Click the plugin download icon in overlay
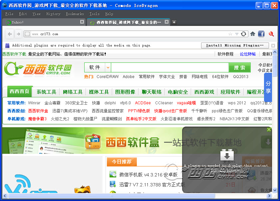This screenshot has width=280, height=201. tap(227, 155)
